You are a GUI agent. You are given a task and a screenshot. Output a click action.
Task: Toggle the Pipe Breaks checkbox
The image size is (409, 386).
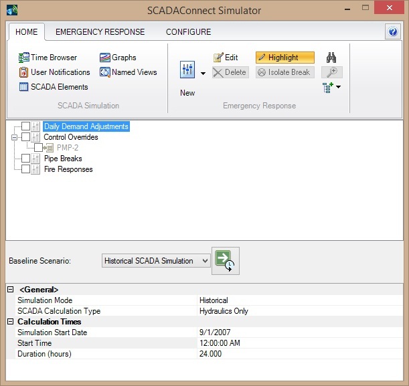tap(25, 159)
